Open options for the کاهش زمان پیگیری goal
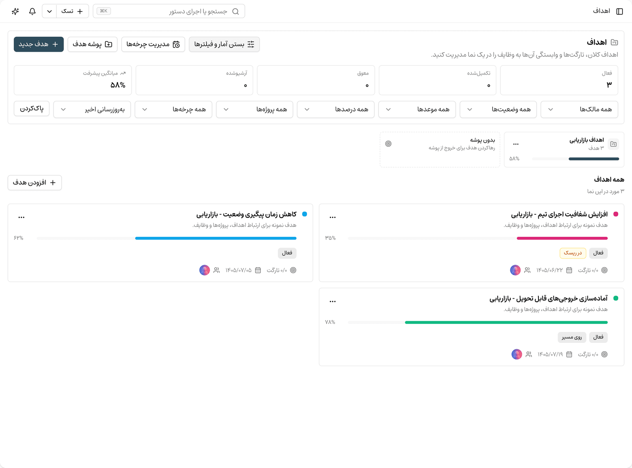The height and width of the screenshot is (468, 632). 21,217
